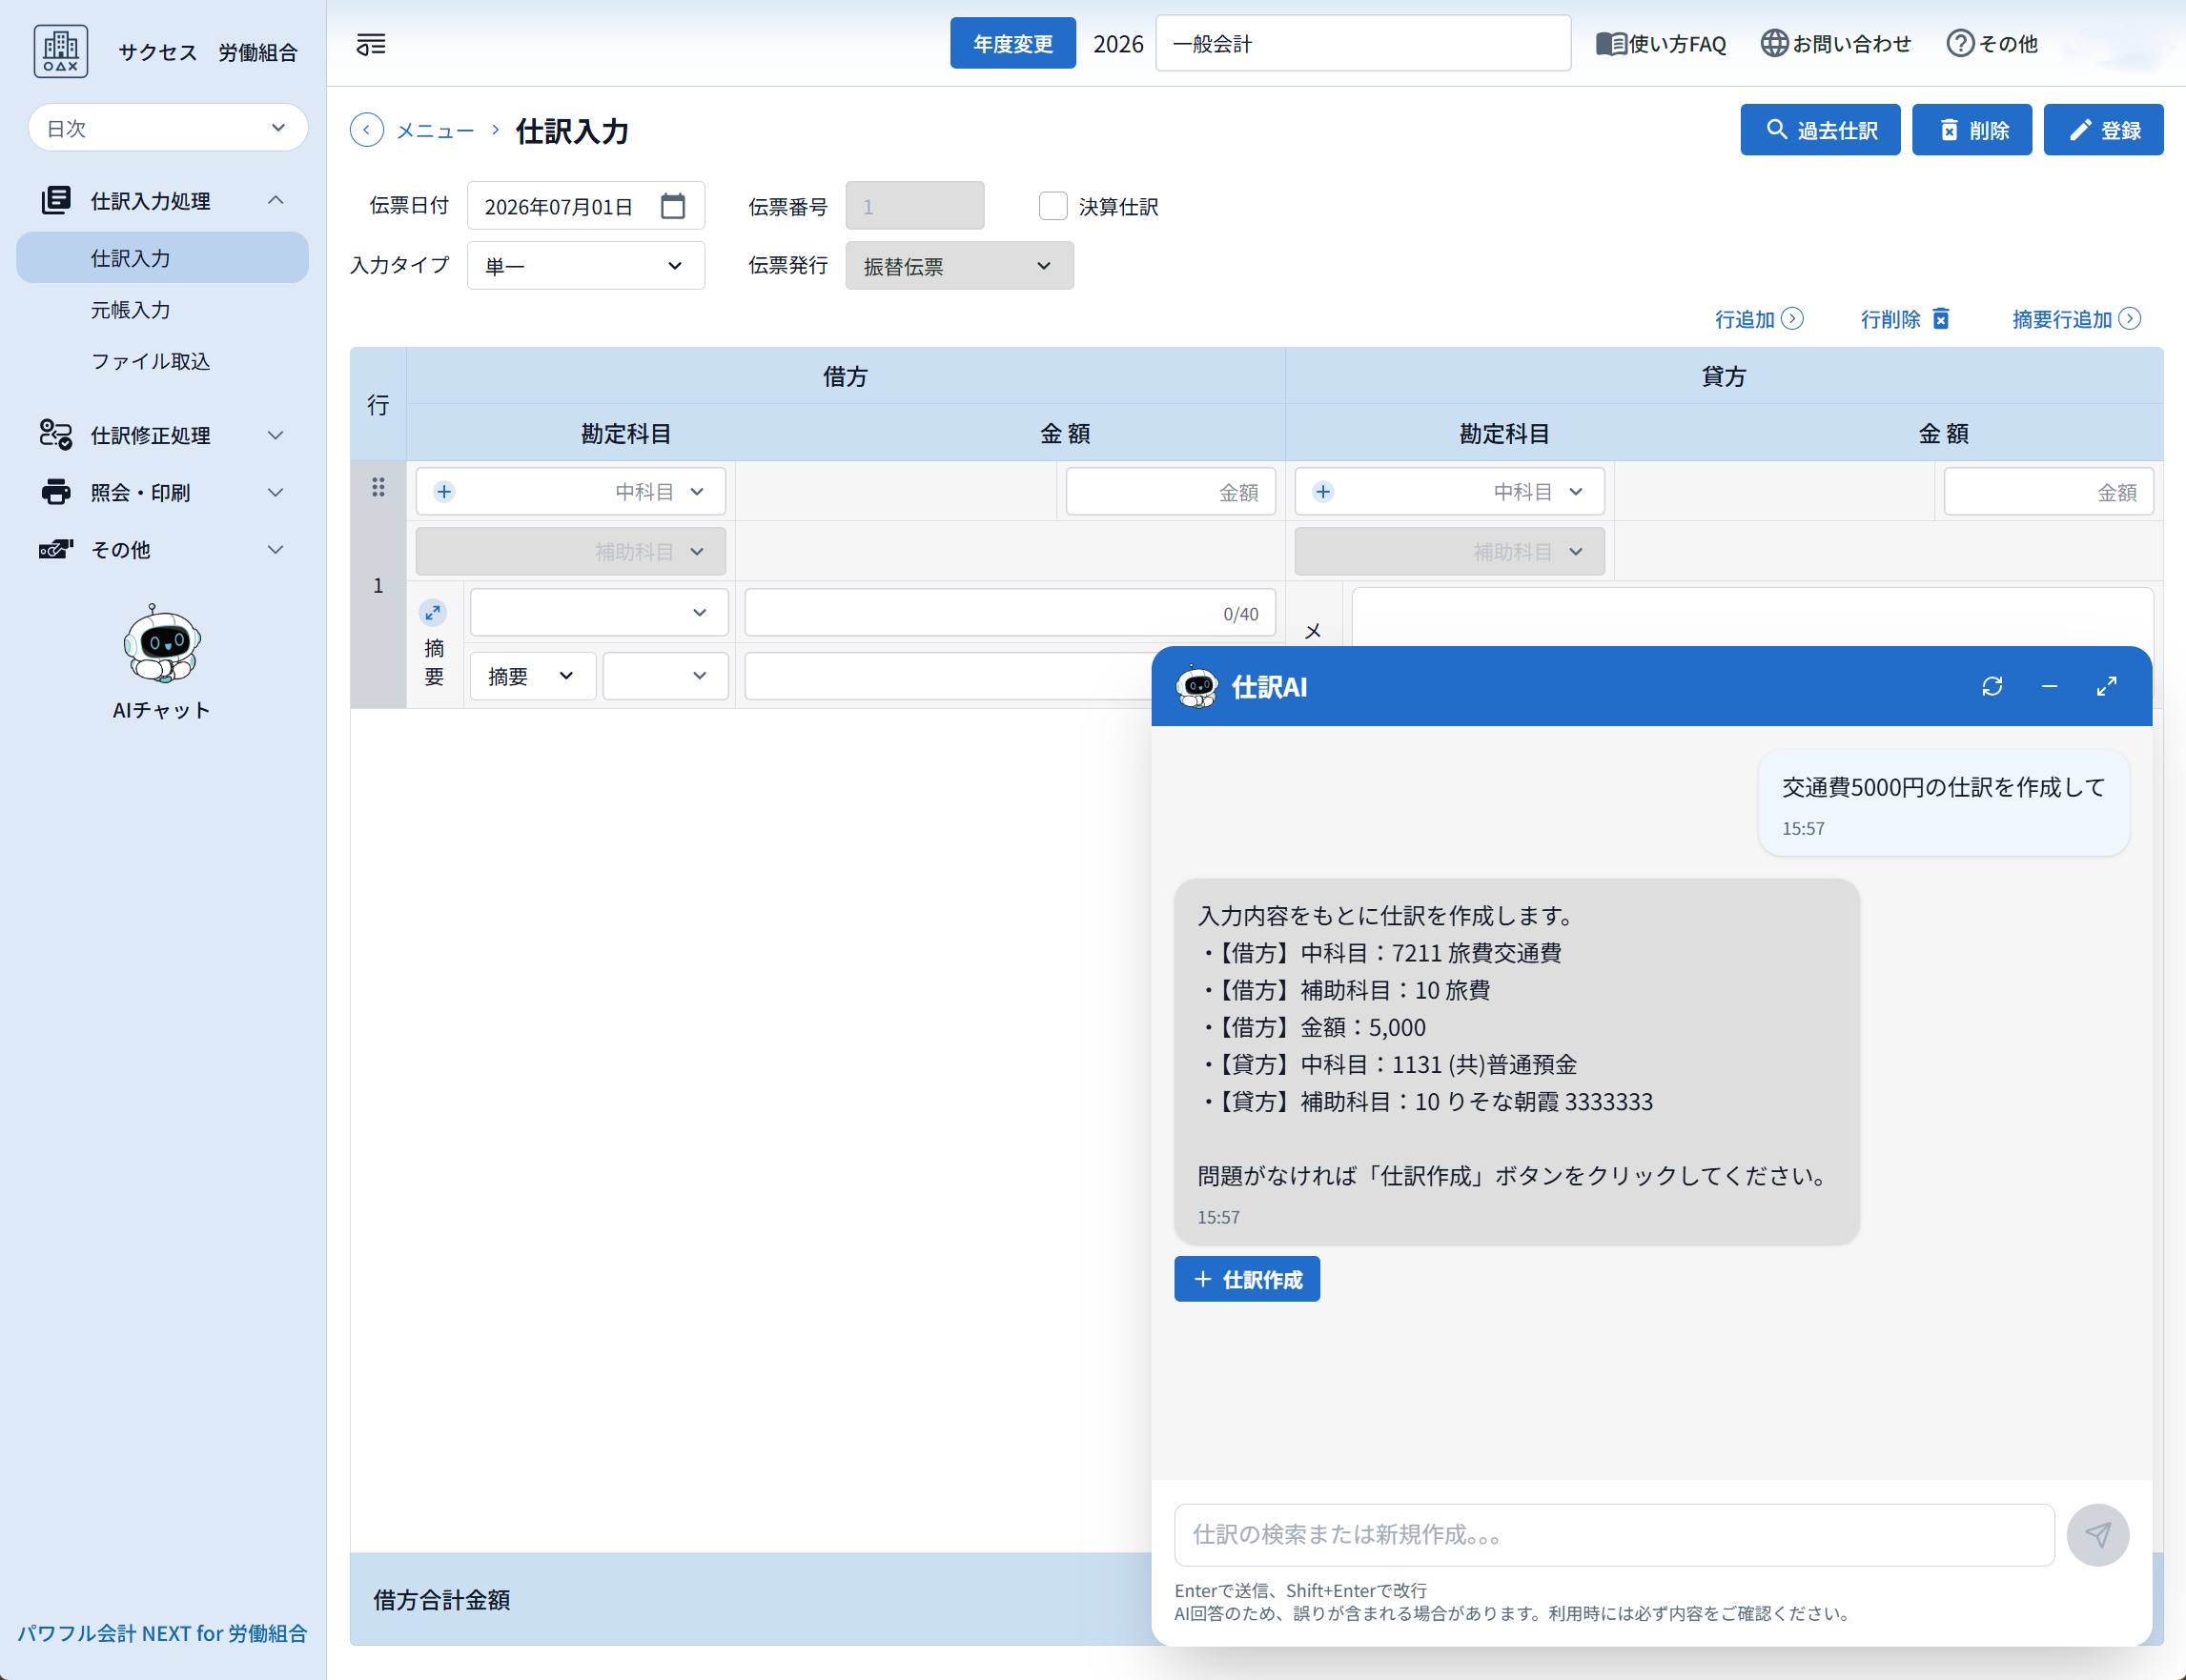This screenshot has height=1680, width=2186.
Task: Select ファイル取込 in the sidebar
Action: (x=150, y=362)
